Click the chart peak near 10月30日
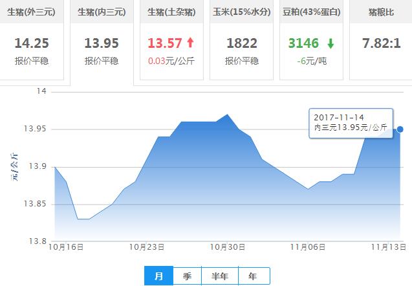The image size is (412, 286). point(227,115)
